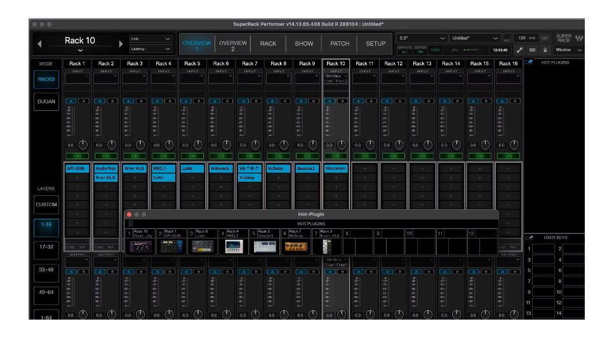Select the 49-64 layer
Image resolution: width=614 pixels, height=338 pixels.
[46, 295]
